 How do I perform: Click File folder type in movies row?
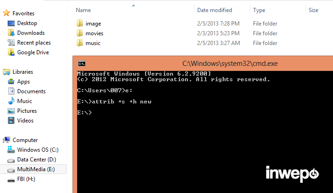[x=265, y=33]
